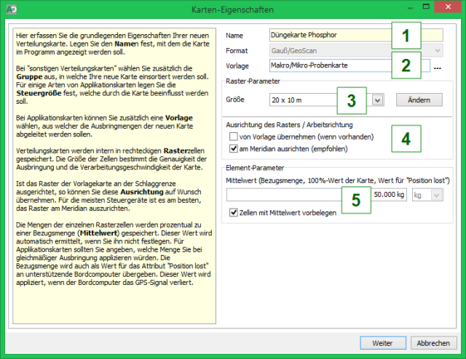Screen dimensions: 466x359
Task: Click the green numbered marker 1
Action: pyautogui.click(x=408, y=36)
